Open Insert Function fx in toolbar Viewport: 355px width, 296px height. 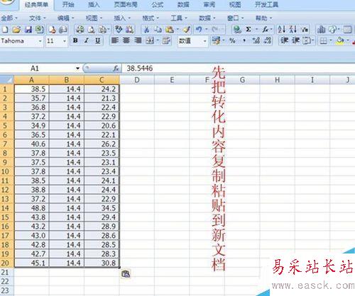266,30
